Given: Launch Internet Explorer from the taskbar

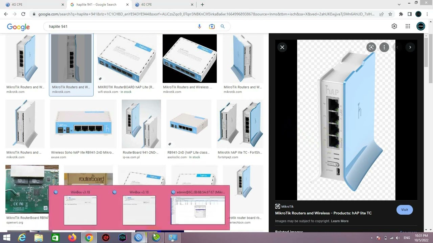Looking at the screenshot, I should pos(22,238).
